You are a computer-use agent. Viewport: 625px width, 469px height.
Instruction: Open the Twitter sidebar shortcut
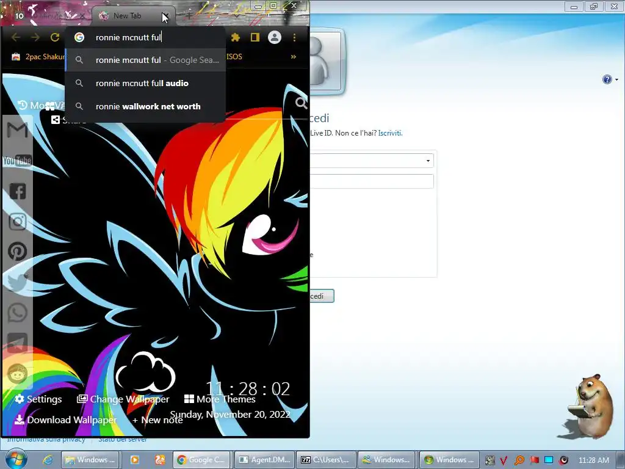tap(17, 282)
